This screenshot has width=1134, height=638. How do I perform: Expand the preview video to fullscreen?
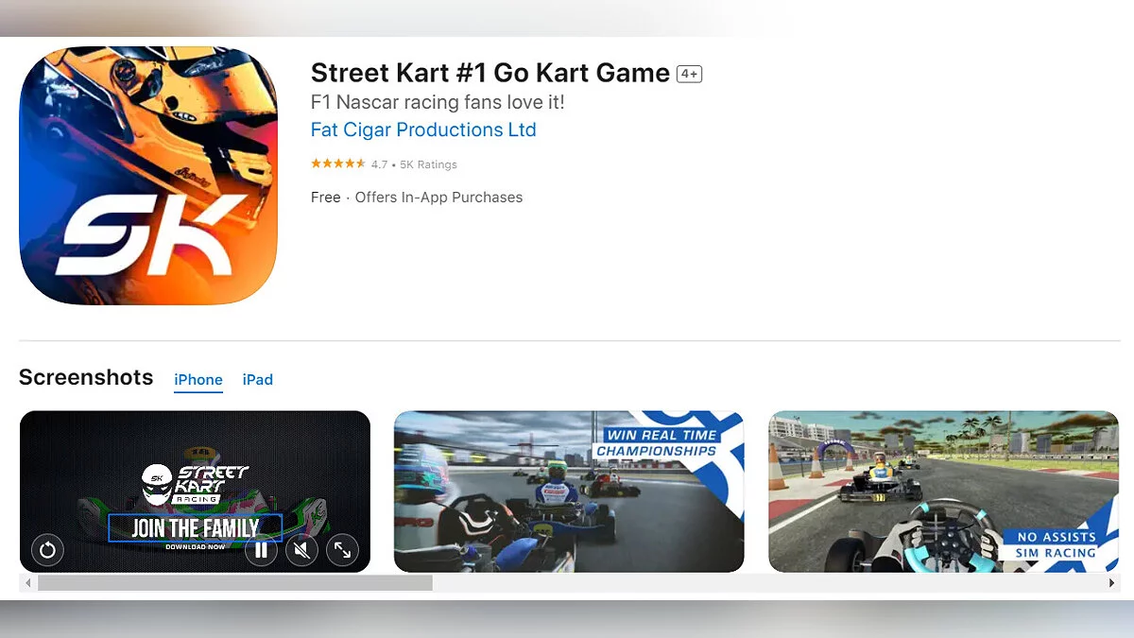pyautogui.click(x=342, y=549)
